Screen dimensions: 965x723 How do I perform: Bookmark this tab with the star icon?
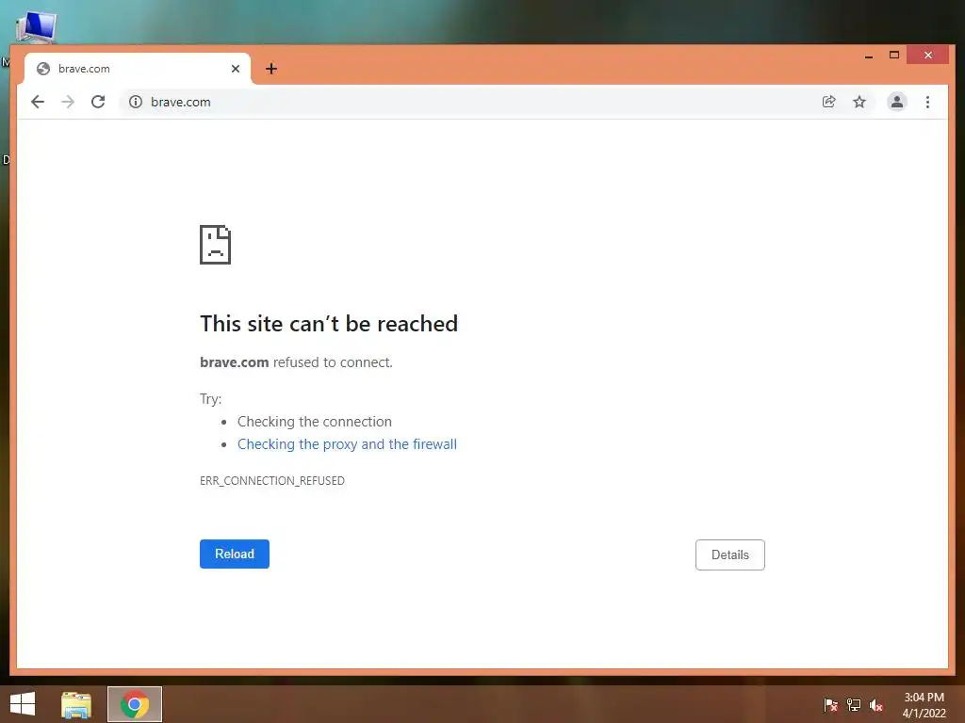pyautogui.click(x=859, y=102)
